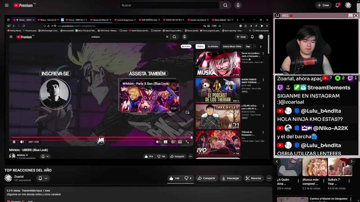The image size is (360, 202).
Task: Open inner player settings gear
Action: point(173,142)
